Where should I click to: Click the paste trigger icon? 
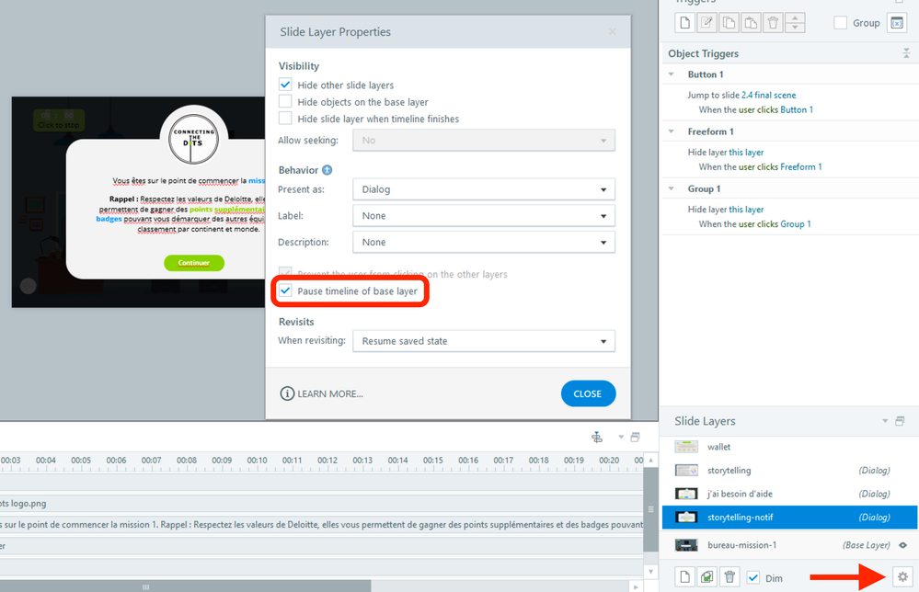tap(751, 23)
